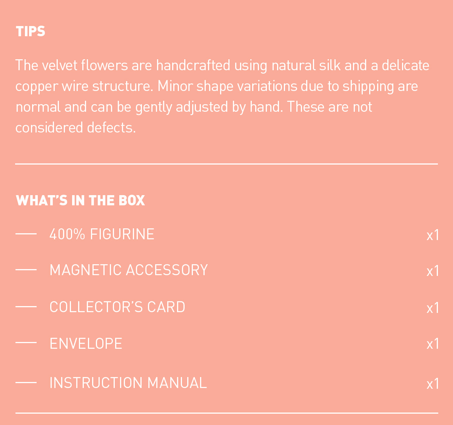Select the INSTRUCTION MANUAL item label
This screenshot has width=453, height=425.
(128, 383)
